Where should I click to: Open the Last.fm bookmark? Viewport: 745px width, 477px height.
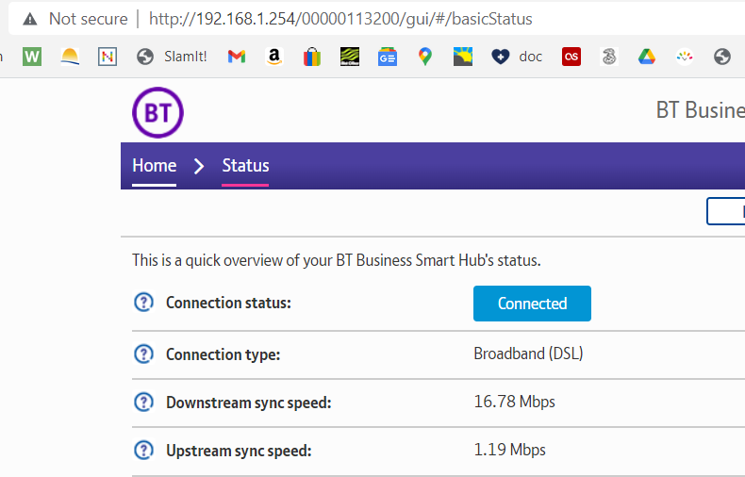click(571, 57)
